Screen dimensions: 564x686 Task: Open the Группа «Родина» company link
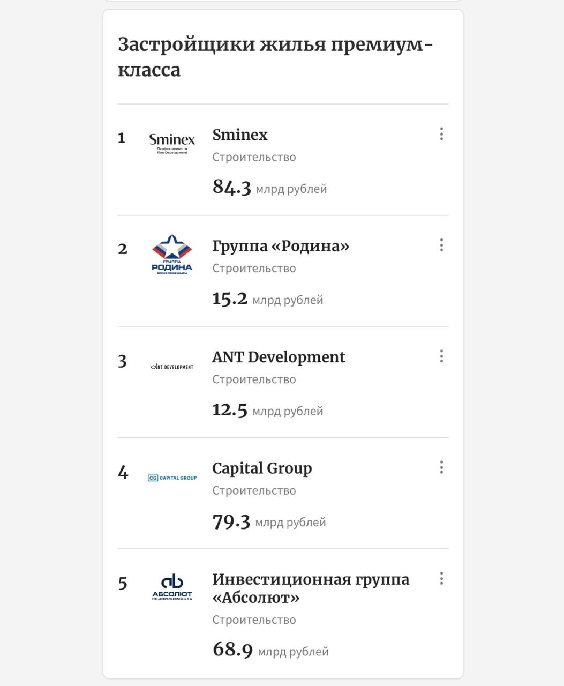coord(281,246)
